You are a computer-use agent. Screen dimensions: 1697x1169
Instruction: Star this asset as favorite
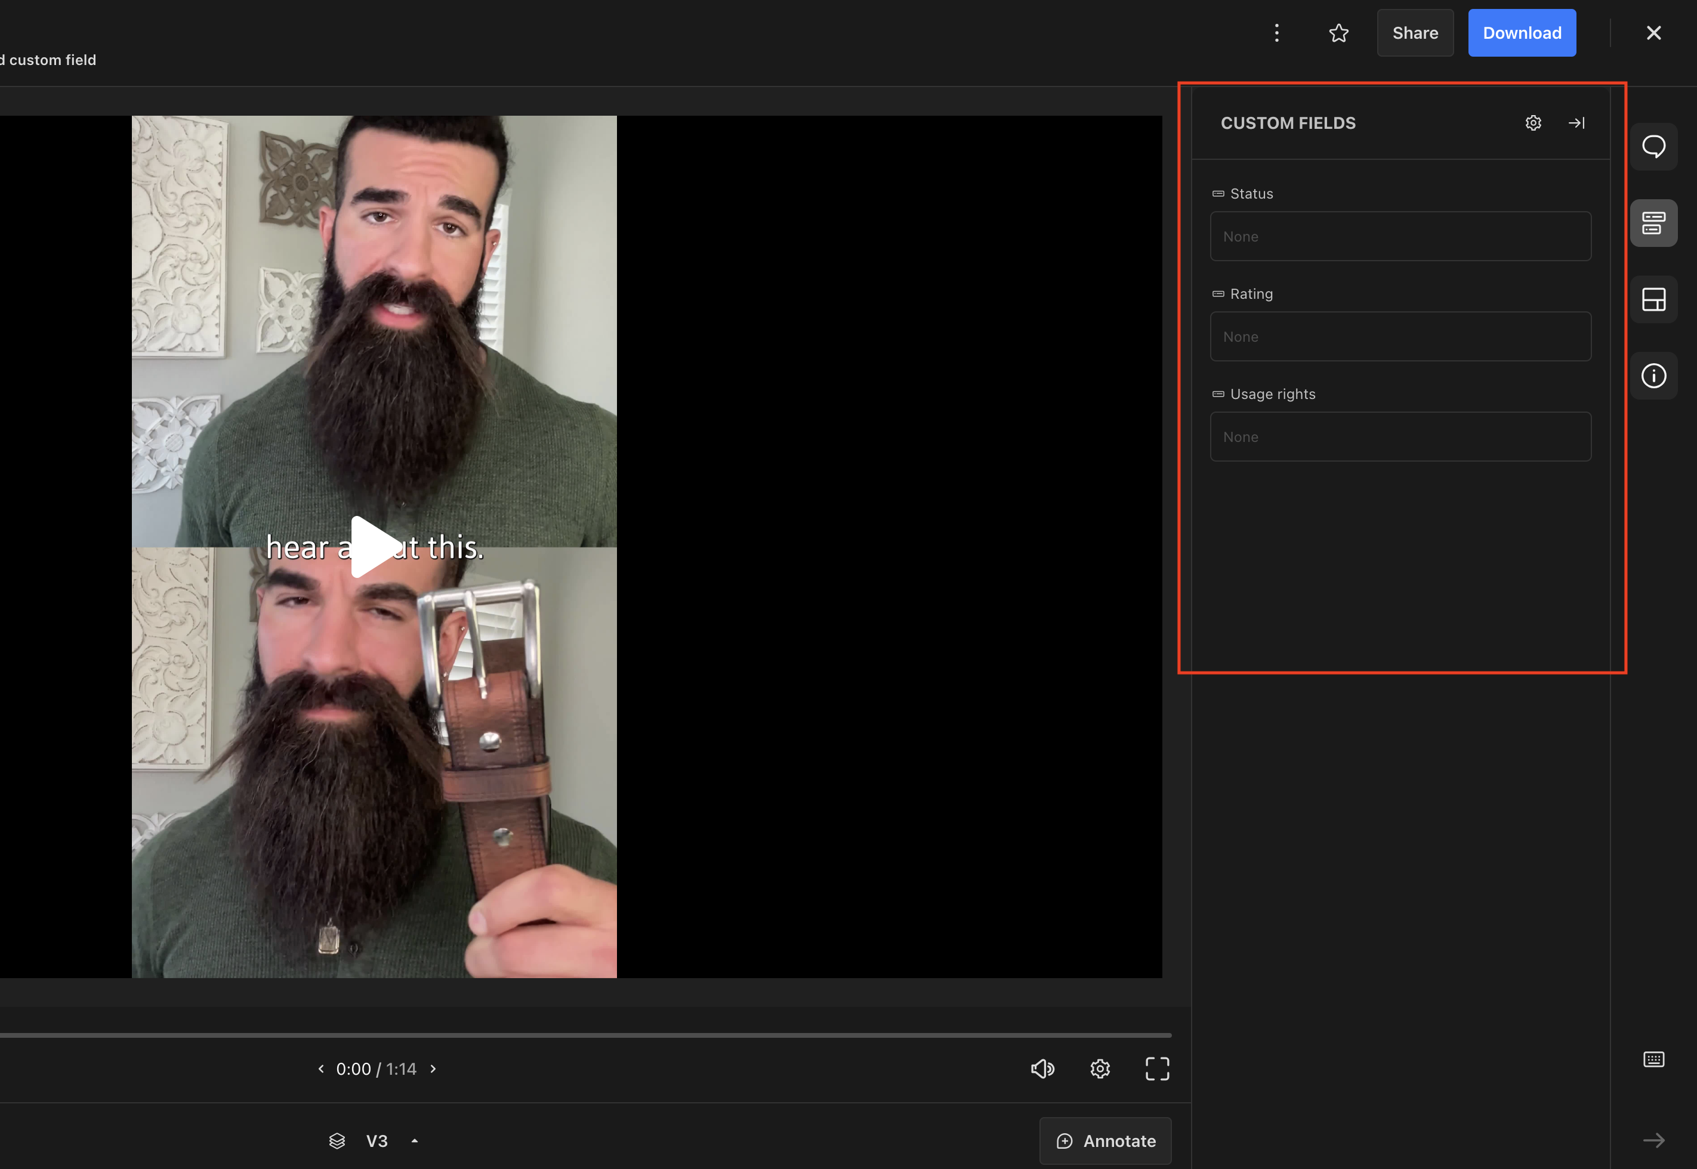[x=1339, y=32]
